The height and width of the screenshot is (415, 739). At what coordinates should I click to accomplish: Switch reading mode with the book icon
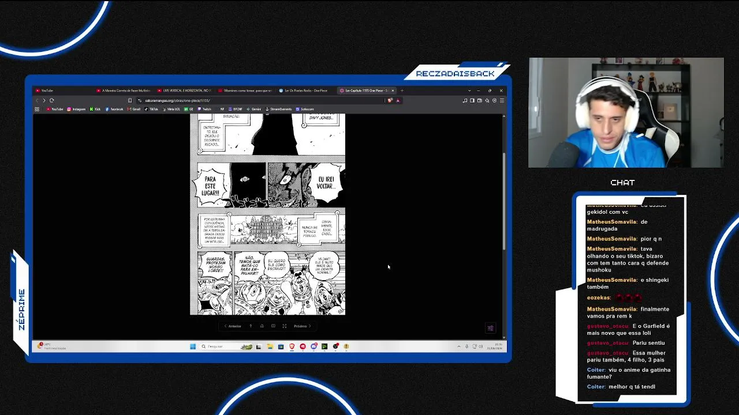tap(273, 326)
